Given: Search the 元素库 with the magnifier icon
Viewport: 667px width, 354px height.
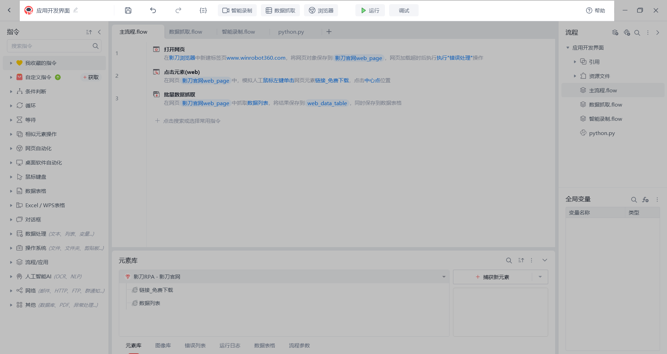Looking at the screenshot, I should tap(509, 260).
